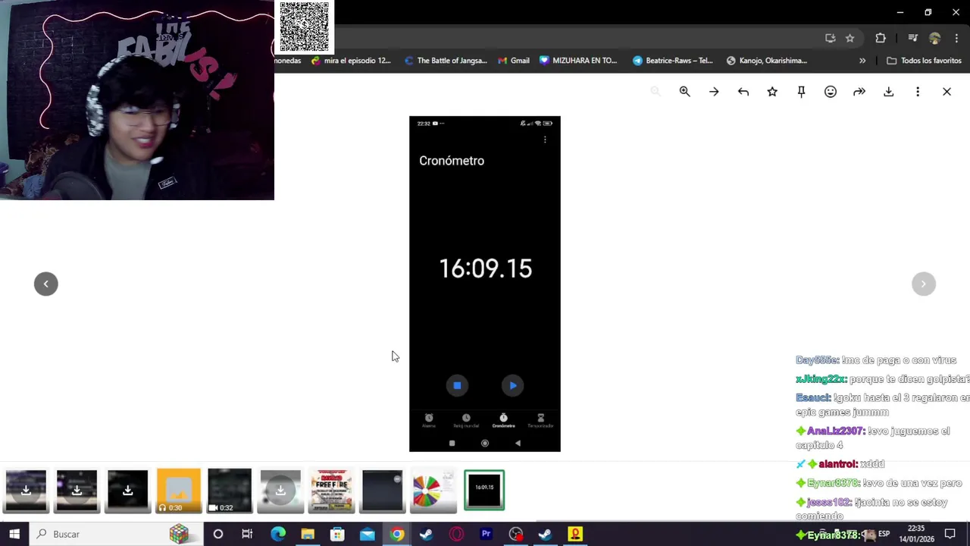Screen dimensions: 970x546
Task: Open the 0:30 audio thumbnail
Action: coord(178,490)
